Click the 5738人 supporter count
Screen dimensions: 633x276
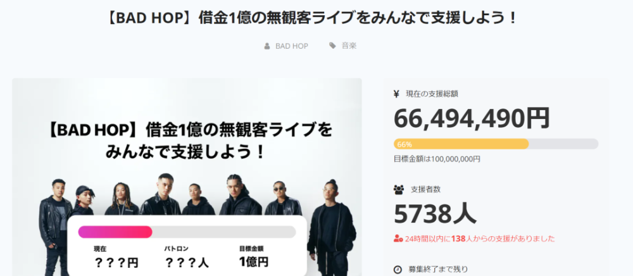click(435, 214)
